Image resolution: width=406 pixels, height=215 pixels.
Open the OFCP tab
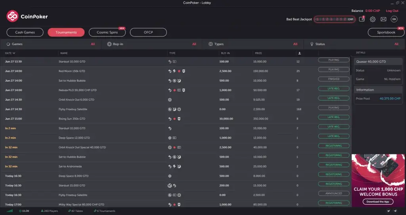(x=148, y=32)
